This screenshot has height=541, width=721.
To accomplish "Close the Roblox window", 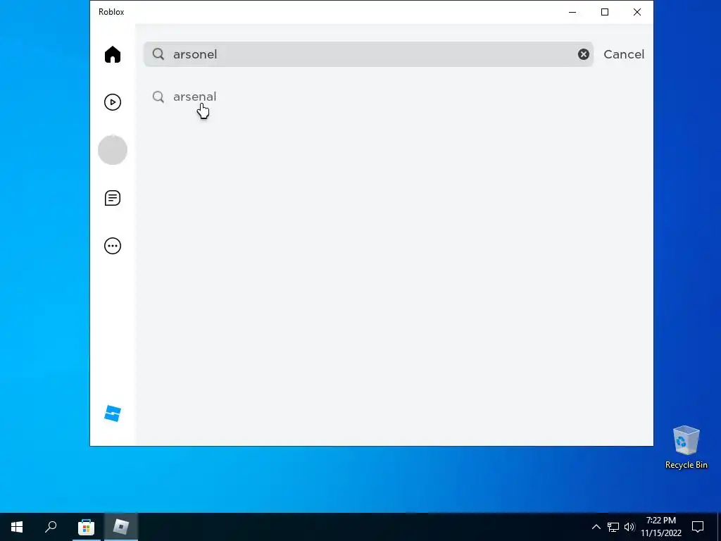I will 637,12.
